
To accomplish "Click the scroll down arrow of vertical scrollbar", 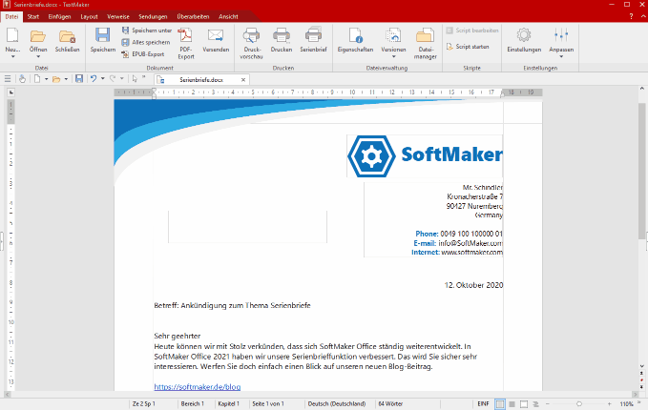I will pos(642,366).
